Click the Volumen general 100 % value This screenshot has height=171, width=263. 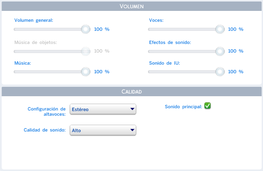[102, 29]
